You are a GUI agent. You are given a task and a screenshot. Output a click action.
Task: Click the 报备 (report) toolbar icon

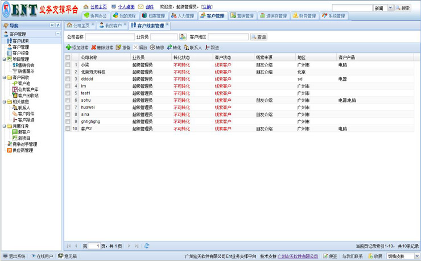[119, 48]
